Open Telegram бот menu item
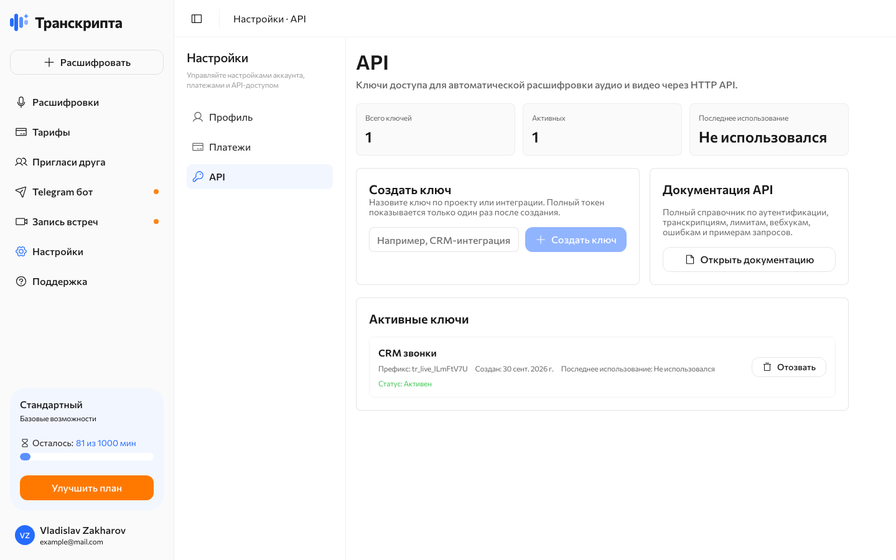This screenshot has height=560, width=896. [86, 192]
